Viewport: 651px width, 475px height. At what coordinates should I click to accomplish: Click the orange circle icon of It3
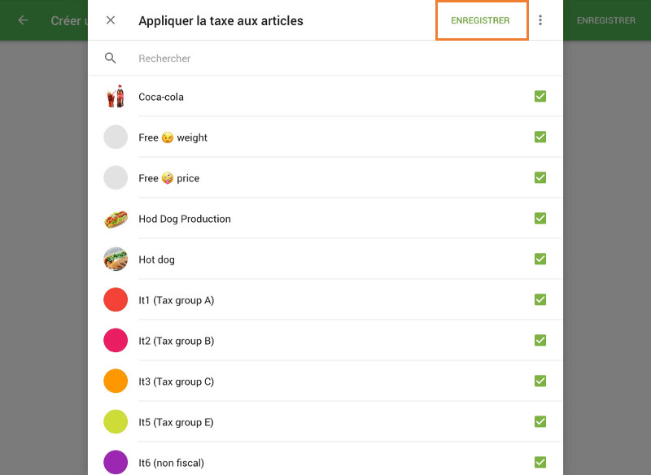pos(116,381)
